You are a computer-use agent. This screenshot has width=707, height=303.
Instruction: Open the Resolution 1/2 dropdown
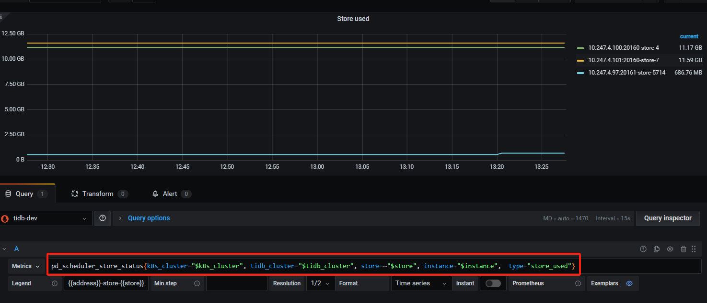[320, 283]
